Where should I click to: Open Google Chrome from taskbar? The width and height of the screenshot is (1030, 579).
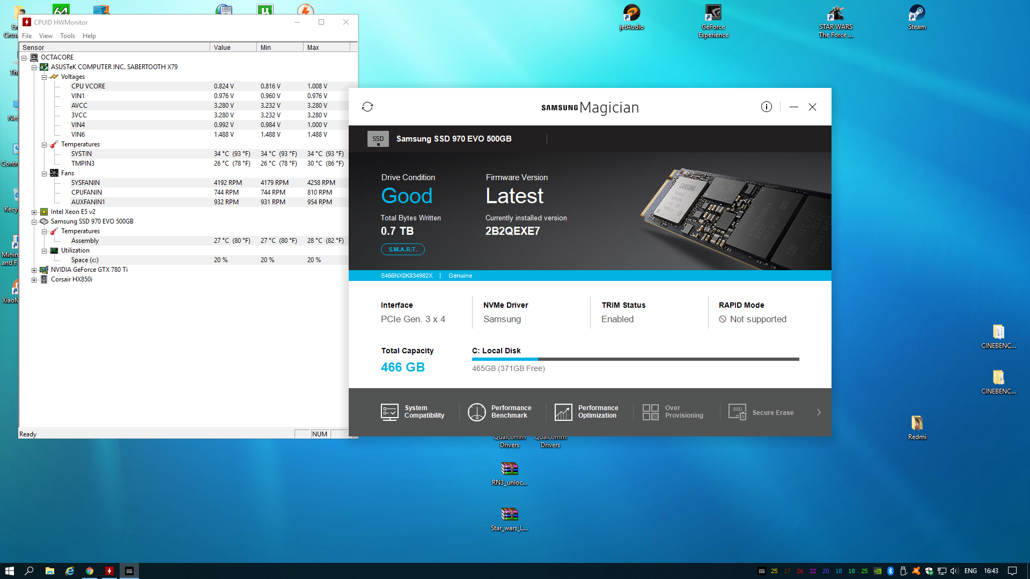point(90,571)
